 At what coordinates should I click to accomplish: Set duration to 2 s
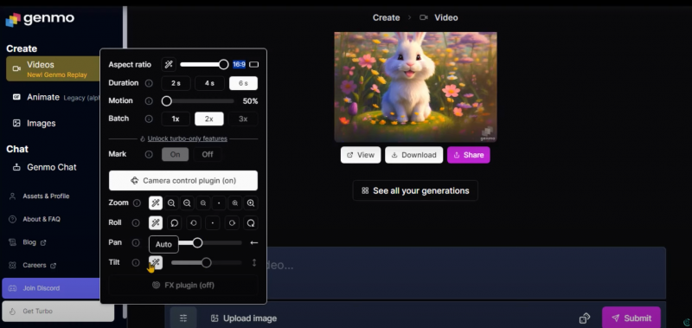point(176,83)
